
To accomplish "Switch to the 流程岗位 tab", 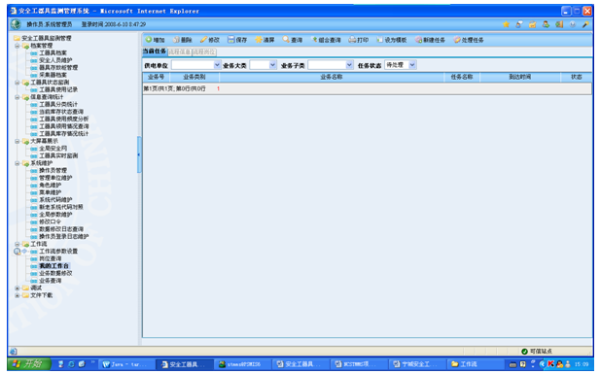I will click(204, 51).
